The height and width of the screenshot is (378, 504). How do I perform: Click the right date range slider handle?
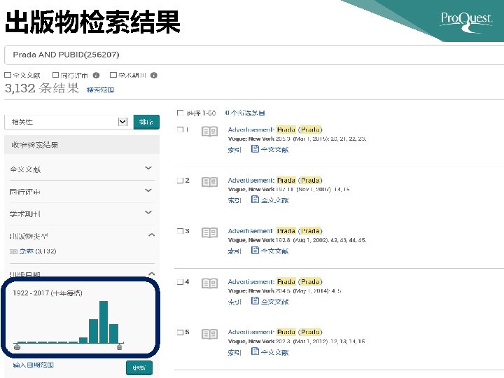point(120,346)
